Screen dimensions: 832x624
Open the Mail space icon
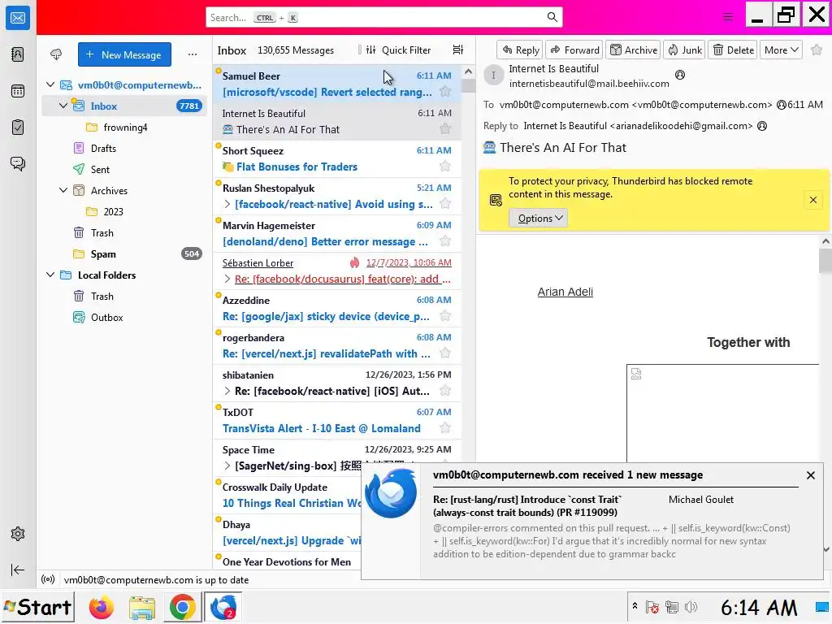(18, 18)
